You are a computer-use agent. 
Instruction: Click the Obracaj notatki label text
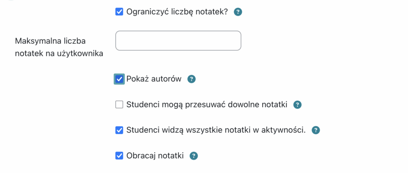click(155, 156)
